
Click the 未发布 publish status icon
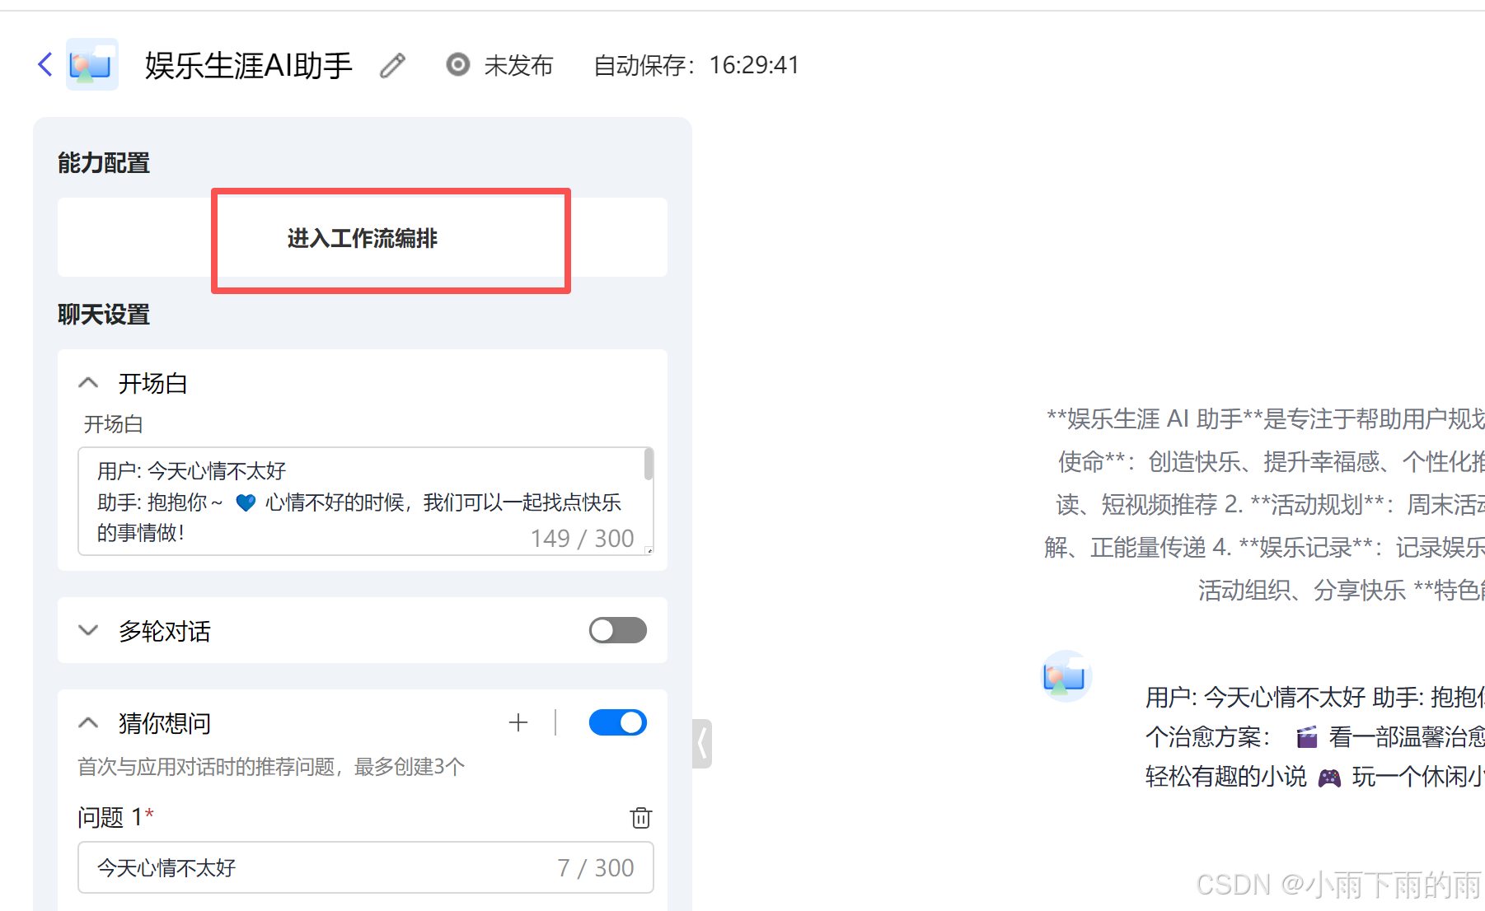[458, 64]
